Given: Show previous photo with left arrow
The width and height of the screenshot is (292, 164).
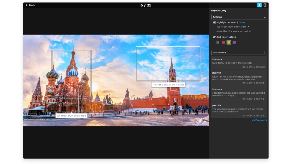Looking at the screenshot, I should click(x=26, y=80).
